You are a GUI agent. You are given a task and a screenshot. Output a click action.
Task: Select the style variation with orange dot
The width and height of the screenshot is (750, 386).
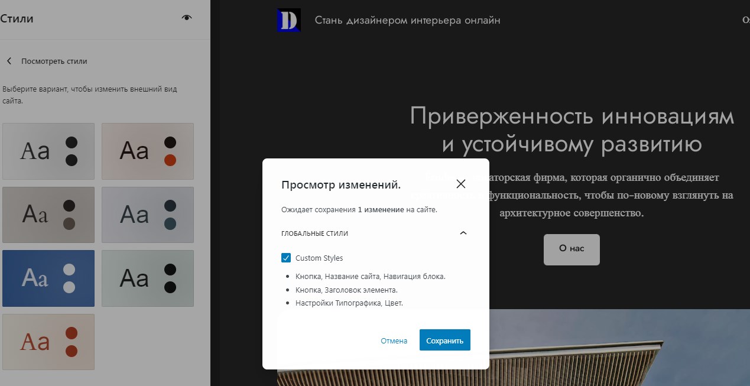[x=148, y=151]
